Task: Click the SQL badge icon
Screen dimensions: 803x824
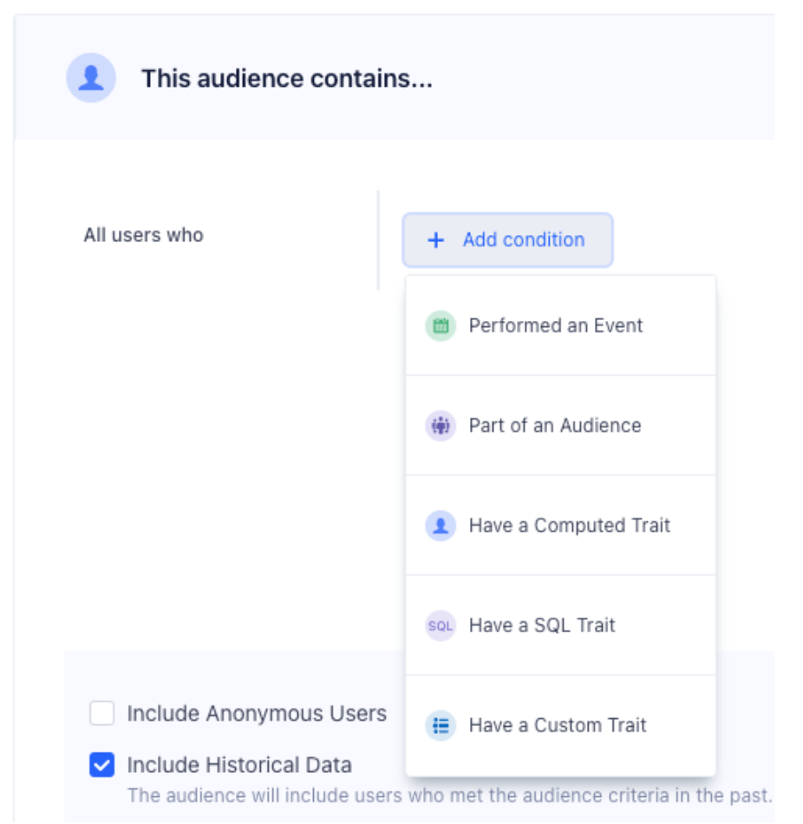Action: [441, 625]
